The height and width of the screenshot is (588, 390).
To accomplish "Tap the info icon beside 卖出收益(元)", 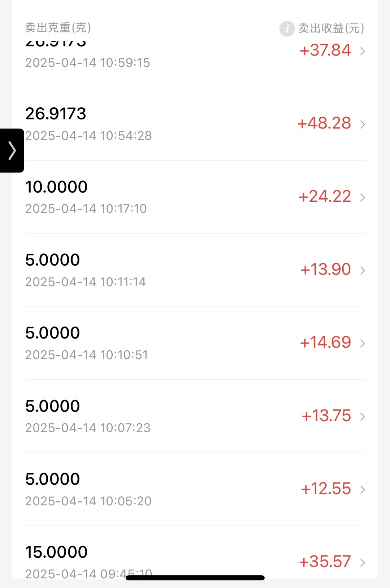I will point(287,29).
